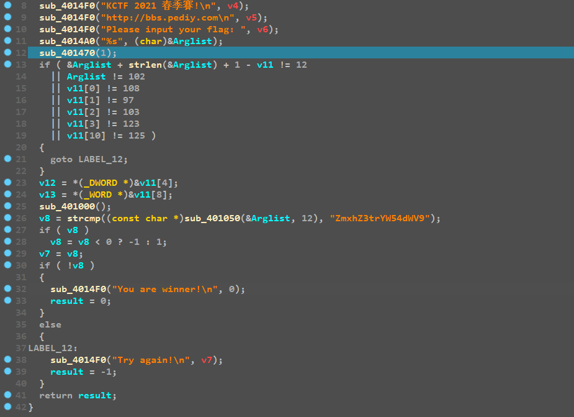
Task: Click red variable v4 on line 8
Action: (x=233, y=6)
